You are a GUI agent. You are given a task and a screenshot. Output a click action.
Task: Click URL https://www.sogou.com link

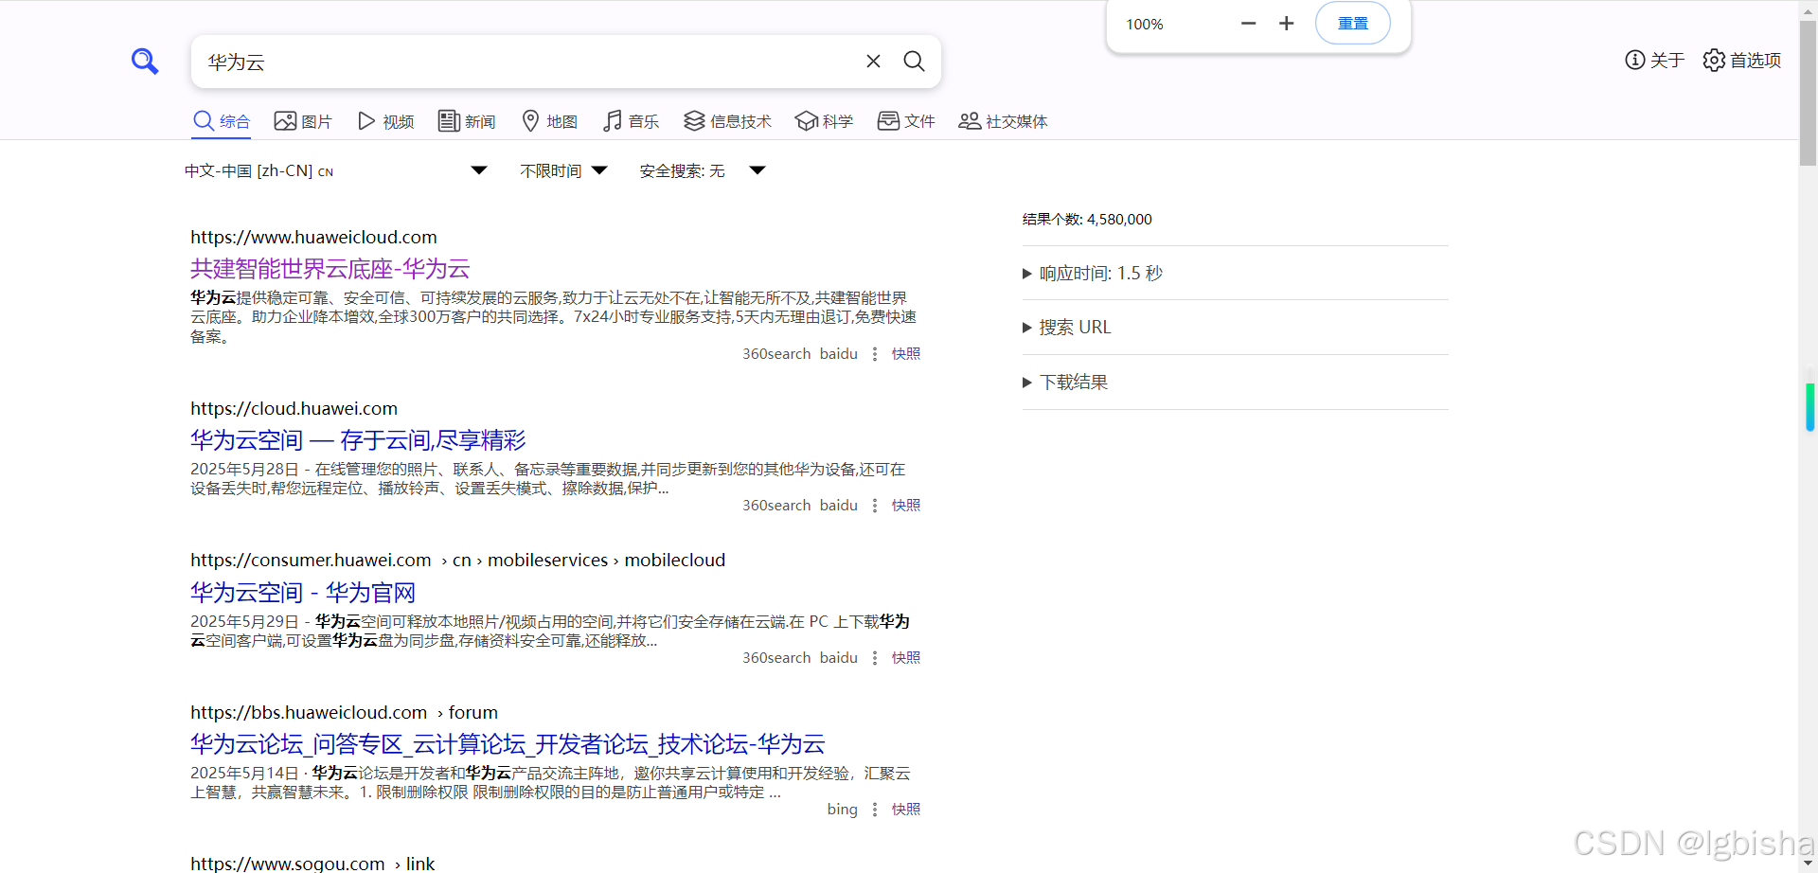pyautogui.click(x=312, y=864)
